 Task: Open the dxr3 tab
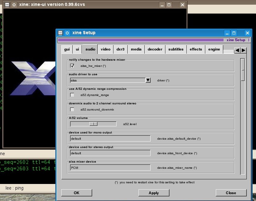click(x=120, y=49)
